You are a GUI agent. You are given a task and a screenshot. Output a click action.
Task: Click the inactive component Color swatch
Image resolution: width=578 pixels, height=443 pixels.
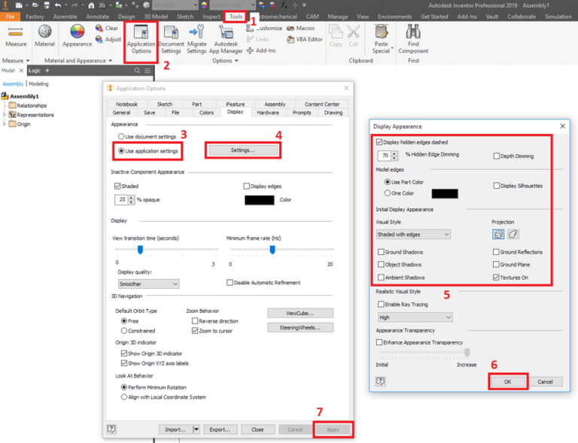pyautogui.click(x=260, y=200)
